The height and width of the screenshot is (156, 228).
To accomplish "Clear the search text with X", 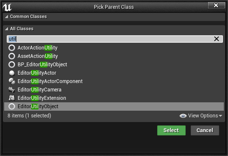I will point(216,39).
